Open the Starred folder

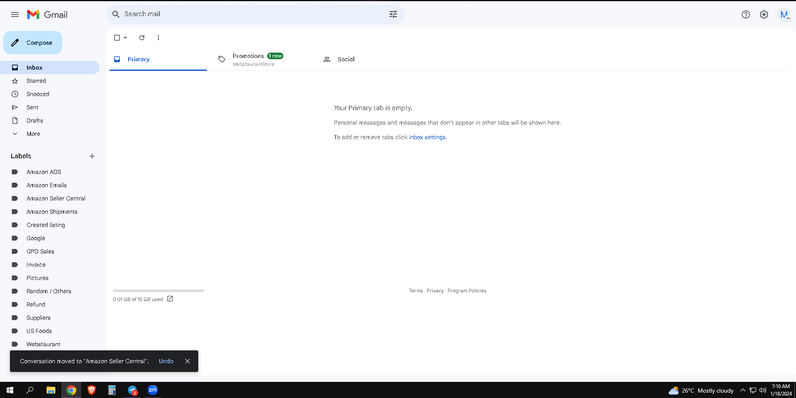coord(50,81)
